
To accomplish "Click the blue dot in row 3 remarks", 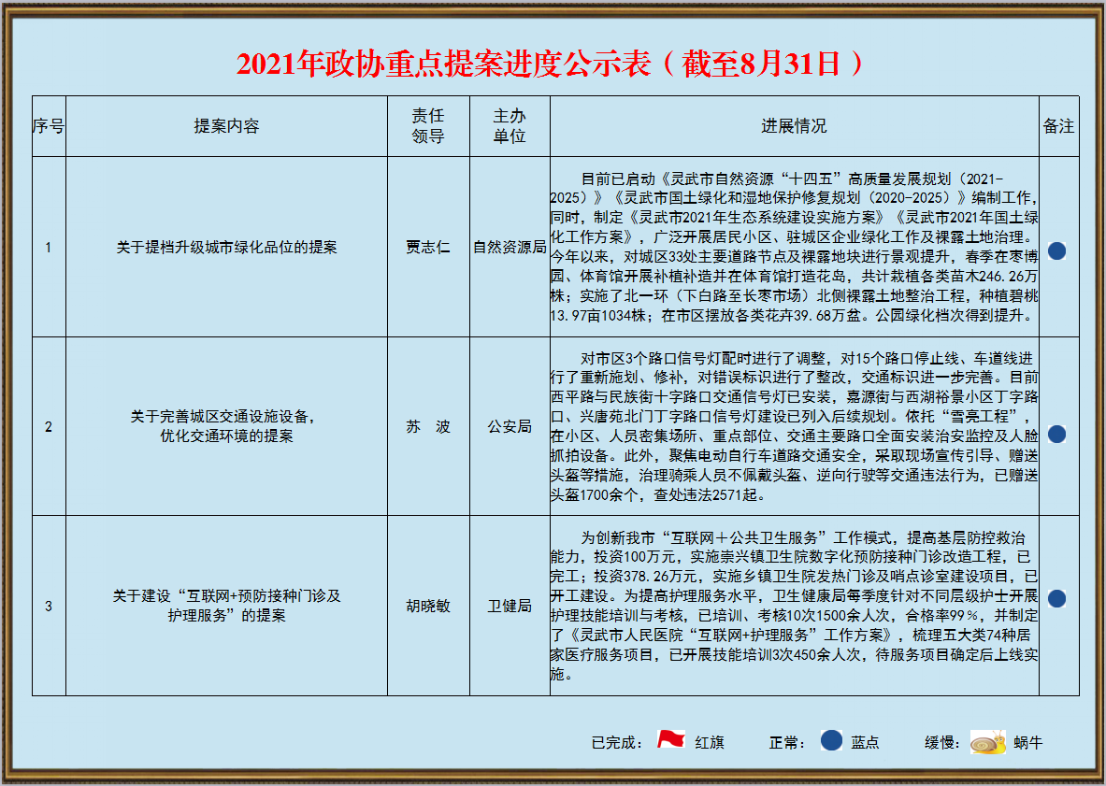I will [1056, 598].
